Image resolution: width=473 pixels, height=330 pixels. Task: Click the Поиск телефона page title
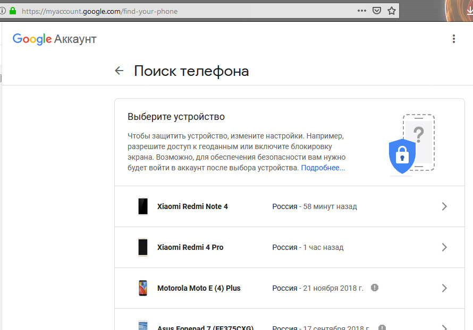[x=191, y=71]
